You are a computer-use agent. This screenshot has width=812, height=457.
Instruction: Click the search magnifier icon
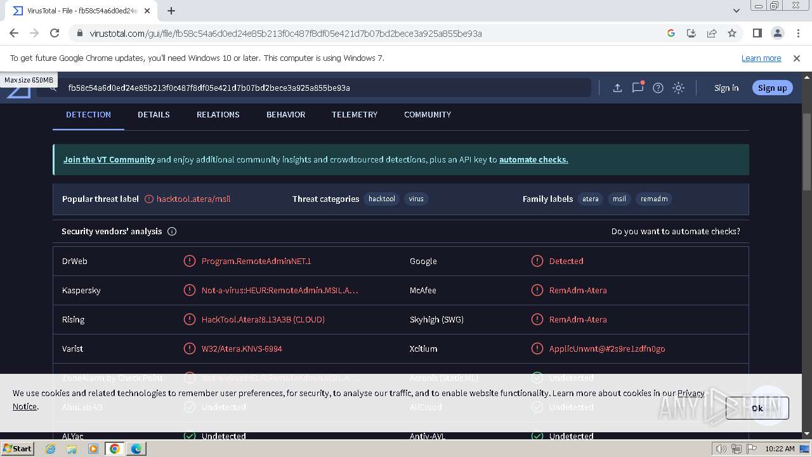pos(53,88)
